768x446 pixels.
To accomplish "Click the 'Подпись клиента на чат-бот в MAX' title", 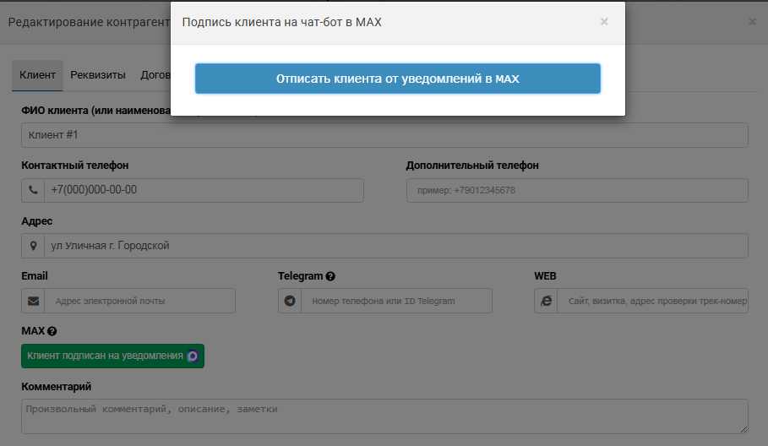I will pyautogui.click(x=281, y=22).
